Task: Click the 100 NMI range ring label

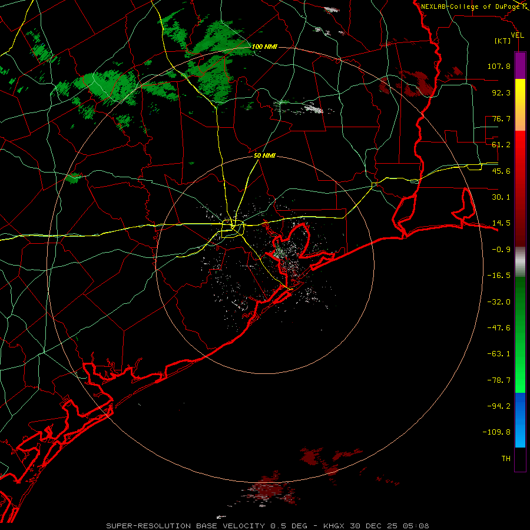Action: tap(264, 47)
